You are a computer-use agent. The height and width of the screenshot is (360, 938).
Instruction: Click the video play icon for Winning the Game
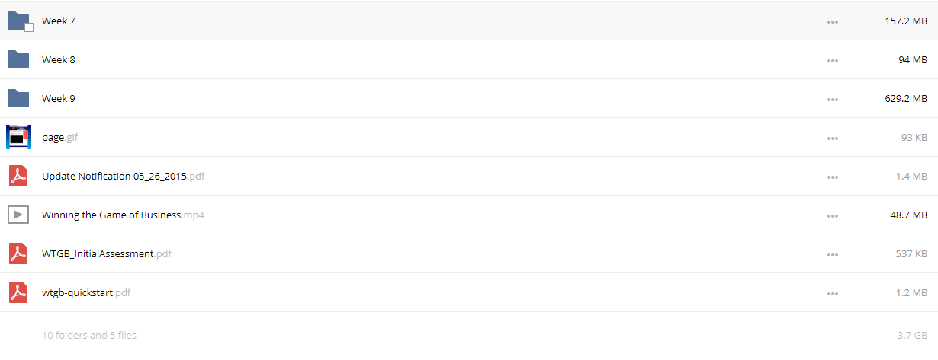(18, 215)
